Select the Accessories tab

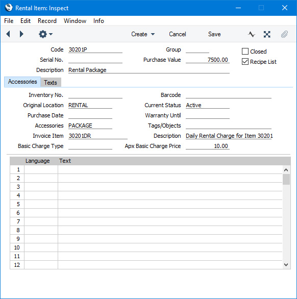(22, 82)
